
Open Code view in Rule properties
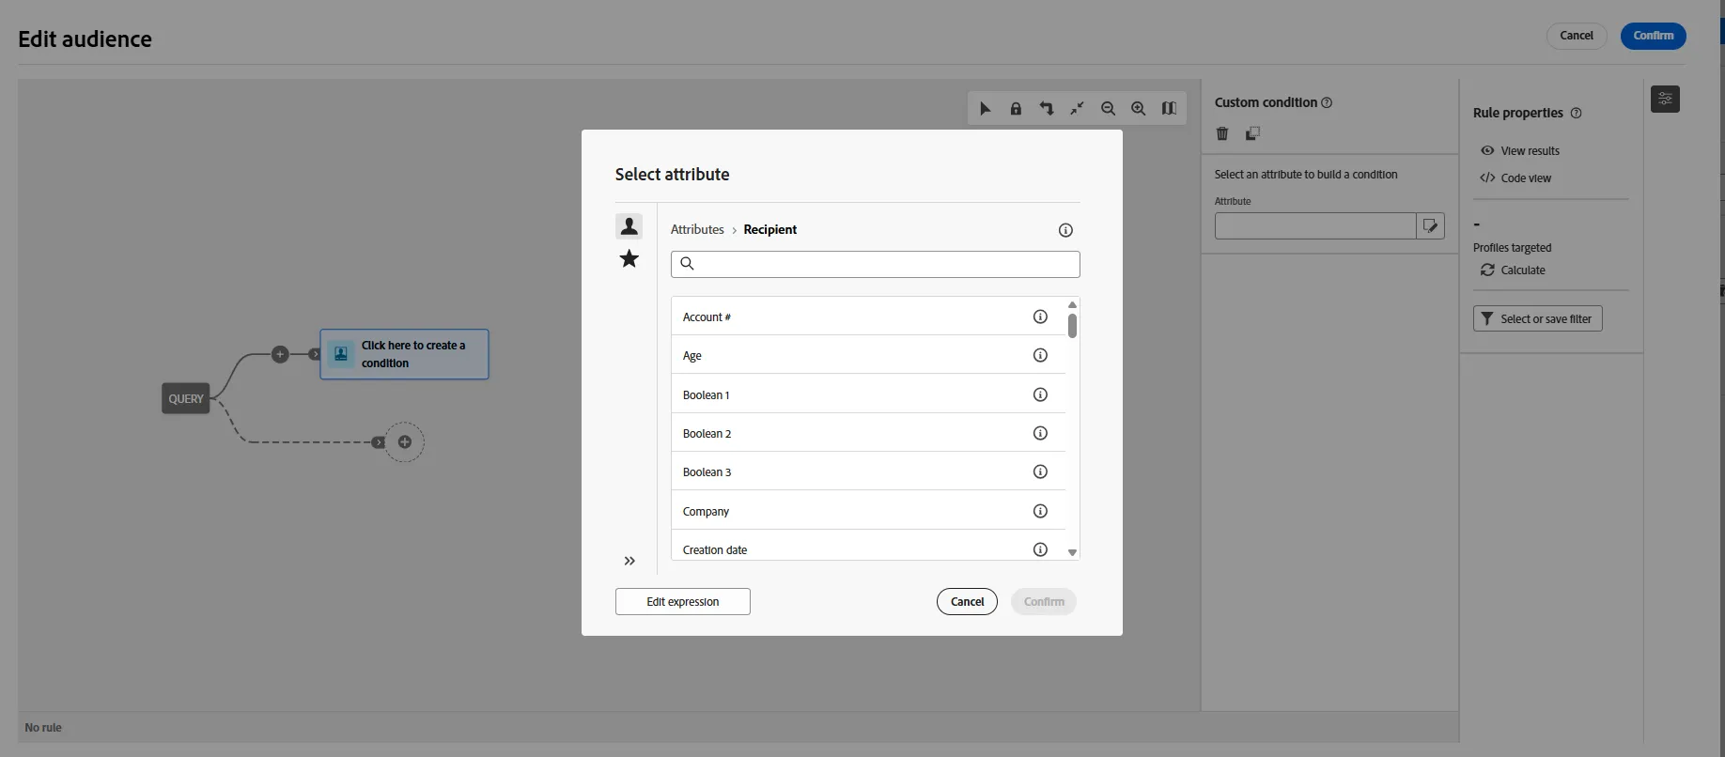pos(1515,178)
